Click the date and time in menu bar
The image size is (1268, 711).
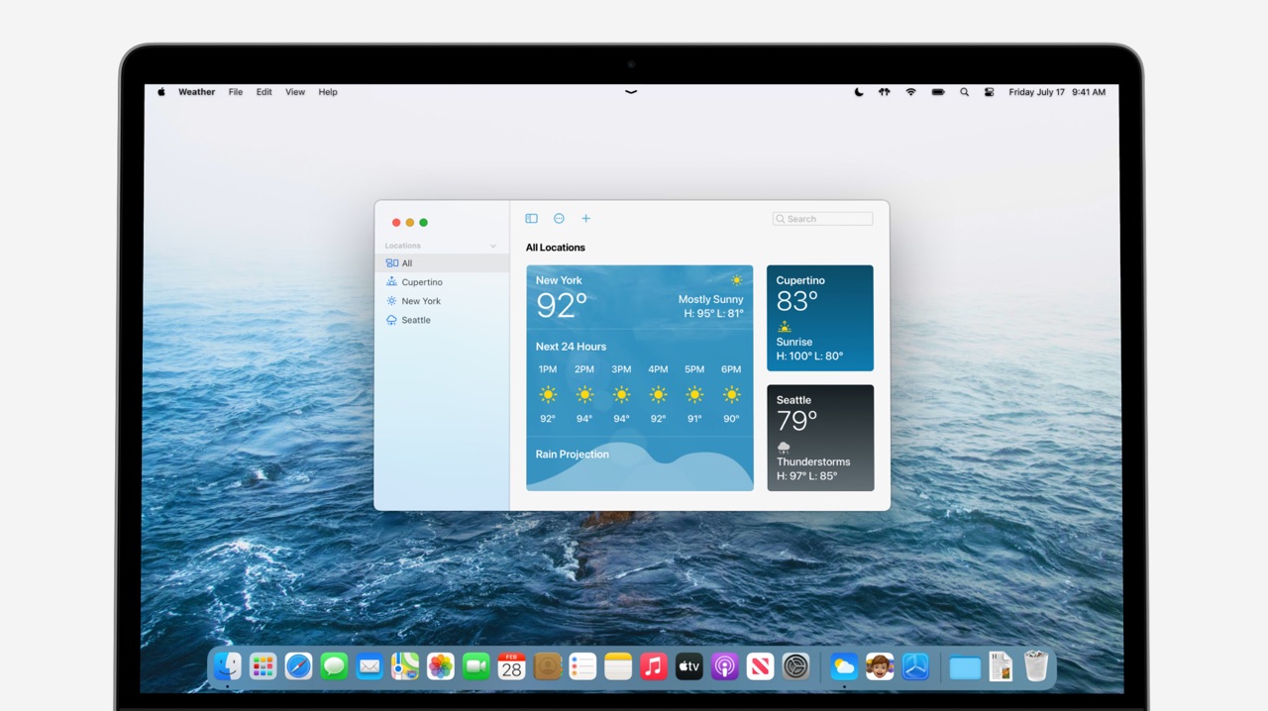coord(1057,92)
